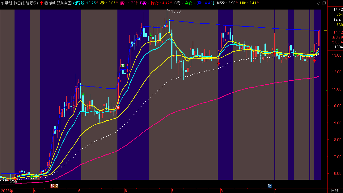Viewport: 343px width, 193px height.
Task: Click the red up arrow below early-August candle
Action: (218, 64)
